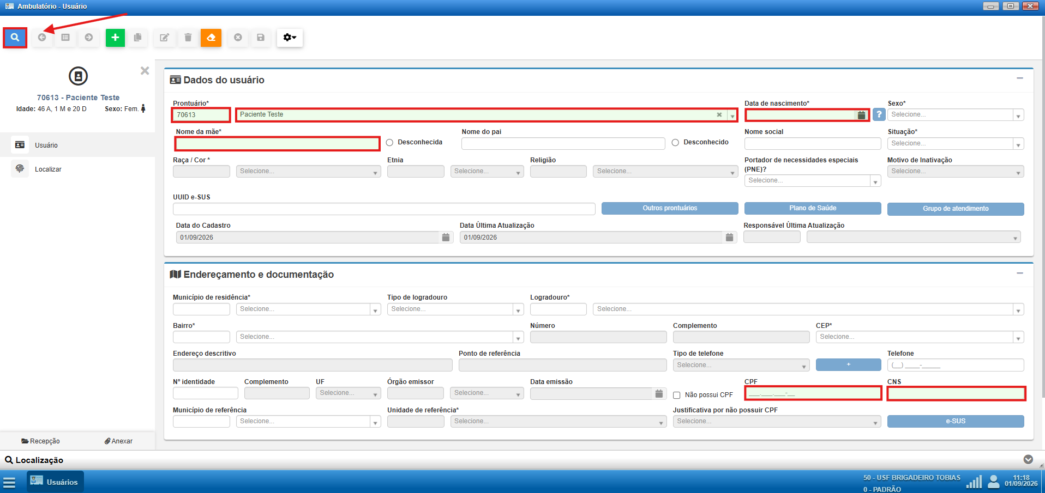Click the blue help question mark

tap(879, 114)
